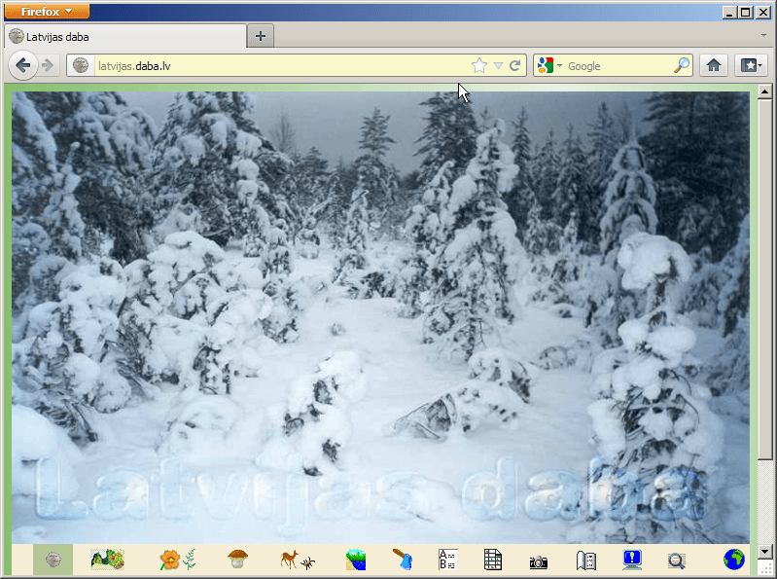The width and height of the screenshot is (777, 579).
Task: Reload the current page
Action: (x=514, y=65)
